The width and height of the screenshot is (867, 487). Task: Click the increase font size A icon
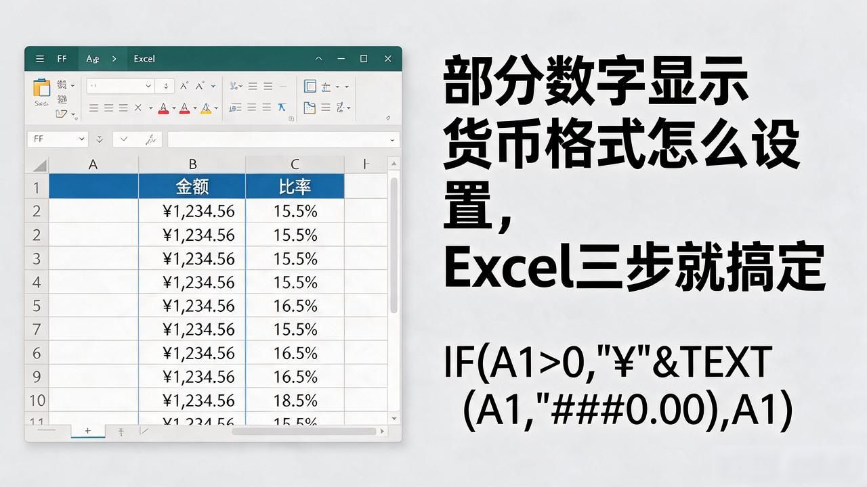point(185,86)
